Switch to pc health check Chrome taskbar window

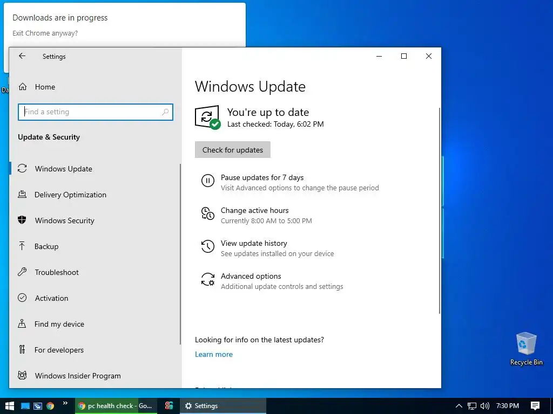[x=116, y=406]
